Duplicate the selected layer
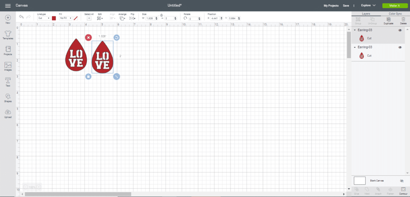The image size is (410, 197). point(388,20)
